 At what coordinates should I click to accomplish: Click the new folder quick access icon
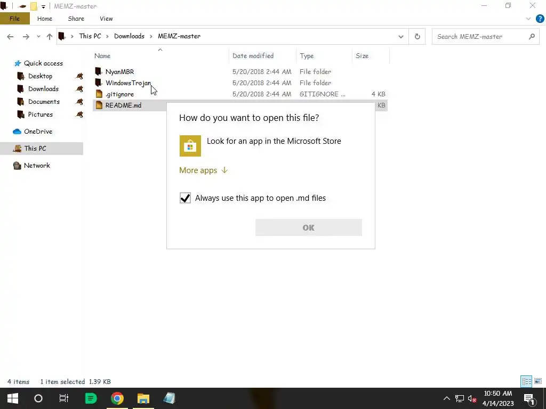tap(34, 6)
